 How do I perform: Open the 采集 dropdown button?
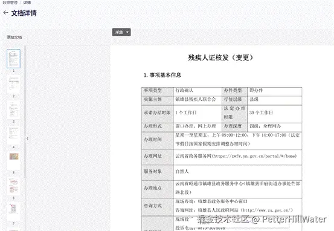tap(121, 32)
